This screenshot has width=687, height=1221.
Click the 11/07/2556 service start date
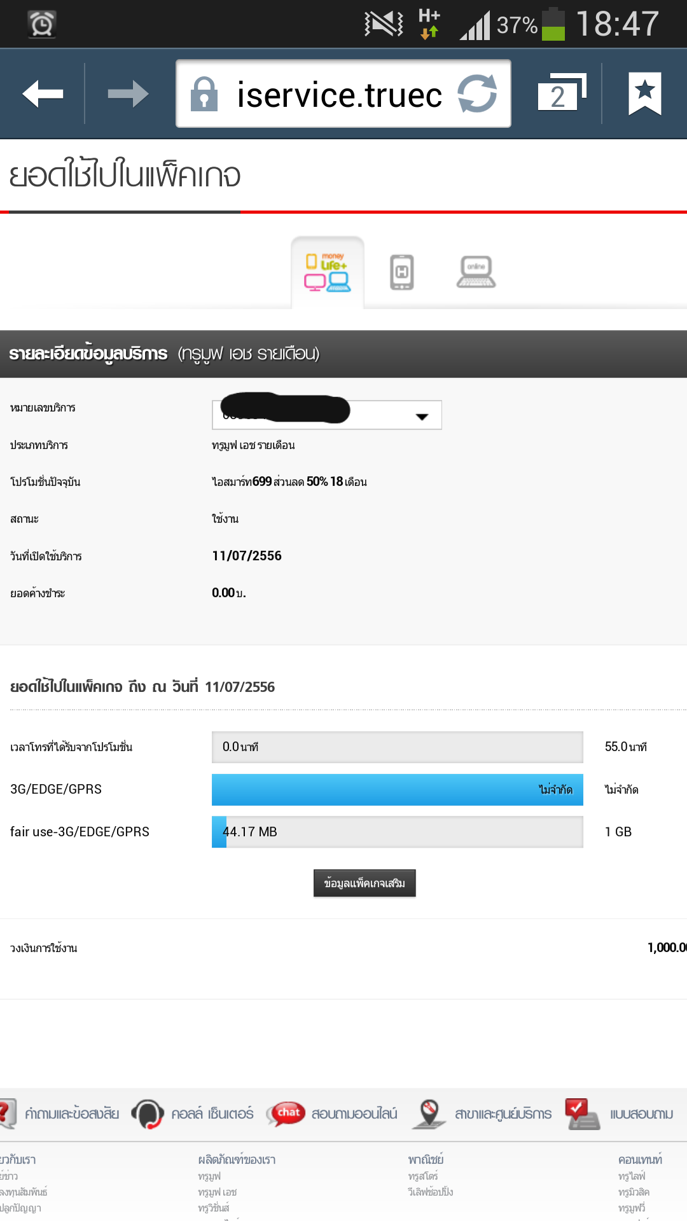pyautogui.click(x=247, y=556)
